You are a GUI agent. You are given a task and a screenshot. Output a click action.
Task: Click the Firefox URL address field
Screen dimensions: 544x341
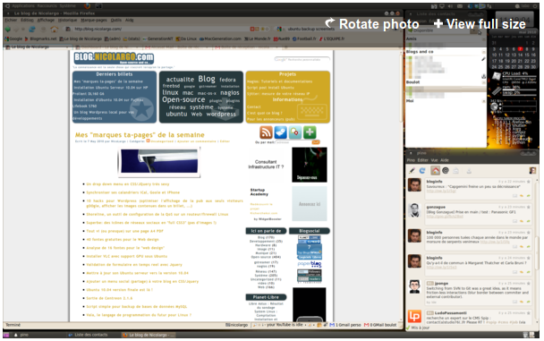coord(166,30)
